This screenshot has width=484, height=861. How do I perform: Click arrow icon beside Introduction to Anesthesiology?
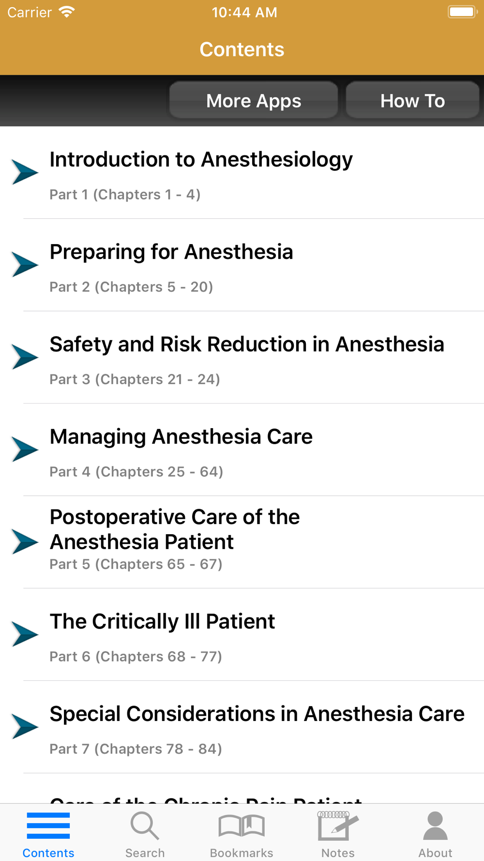point(25,172)
